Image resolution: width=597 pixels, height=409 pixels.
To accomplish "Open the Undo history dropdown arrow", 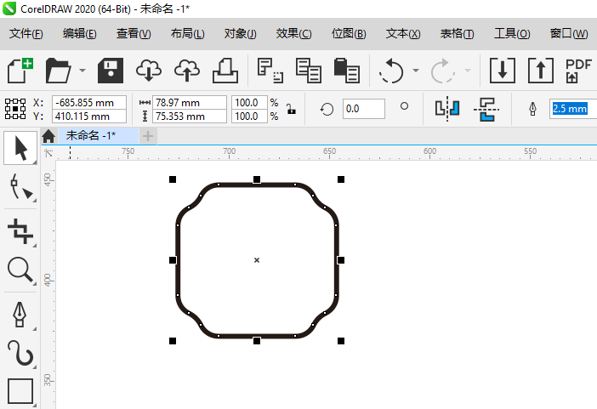I will [x=416, y=71].
